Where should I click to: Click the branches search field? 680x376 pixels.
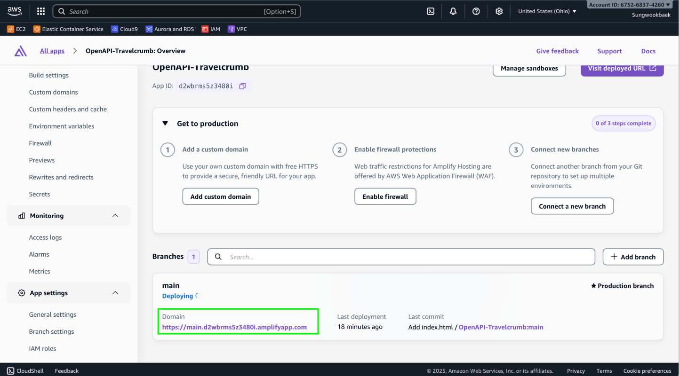pyautogui.click(x=401, y=257)
